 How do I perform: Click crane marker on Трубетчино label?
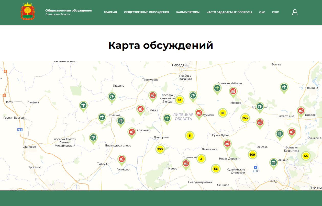click(260, 108)
